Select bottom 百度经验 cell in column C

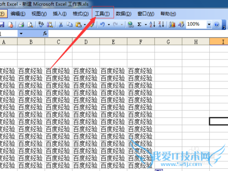click(x=58, y=165)
